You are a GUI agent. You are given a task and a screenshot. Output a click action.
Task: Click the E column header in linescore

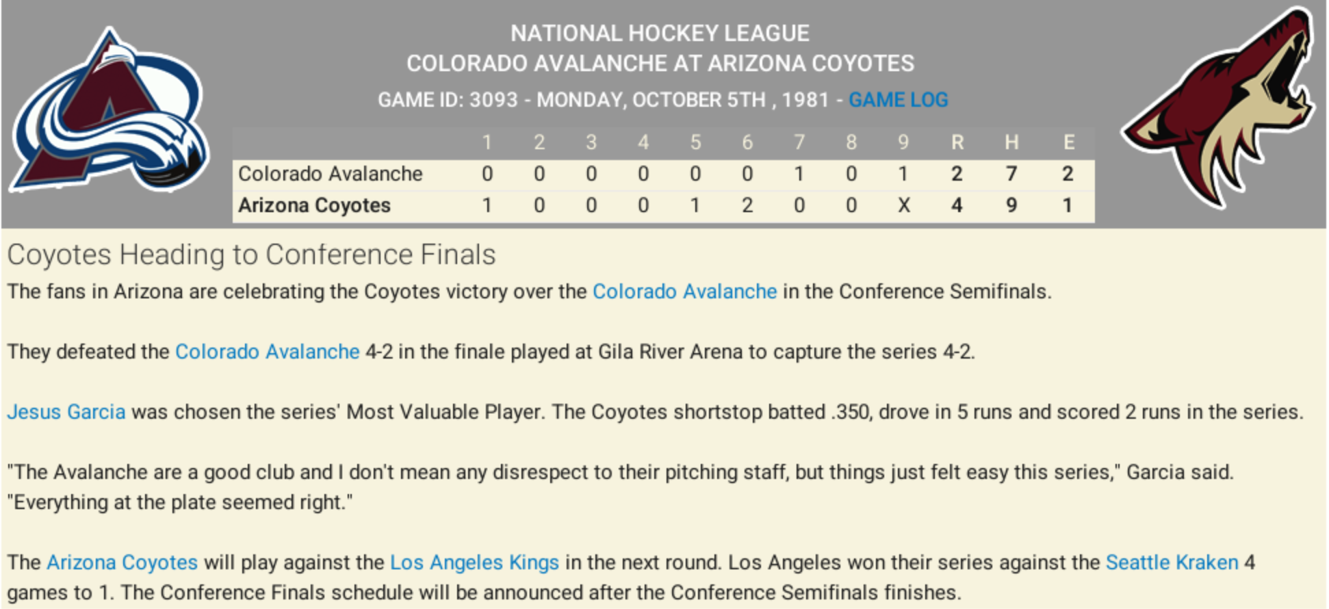pyautogui.click(x=1068, y=142)
